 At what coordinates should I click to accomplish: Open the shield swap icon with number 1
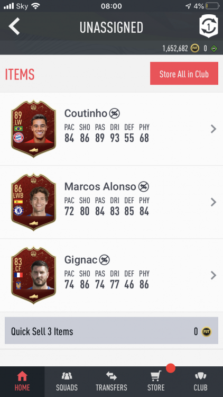pos(209,26)
